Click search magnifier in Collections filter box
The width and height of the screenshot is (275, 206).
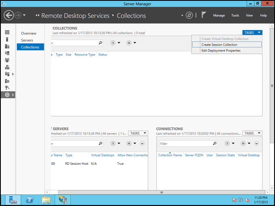pos(100,43)
